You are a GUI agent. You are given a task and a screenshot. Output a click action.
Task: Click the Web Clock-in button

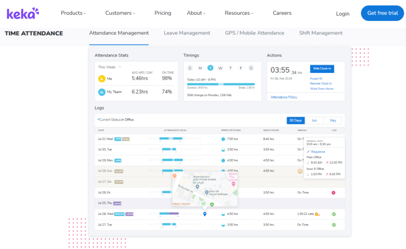[322, 69]
